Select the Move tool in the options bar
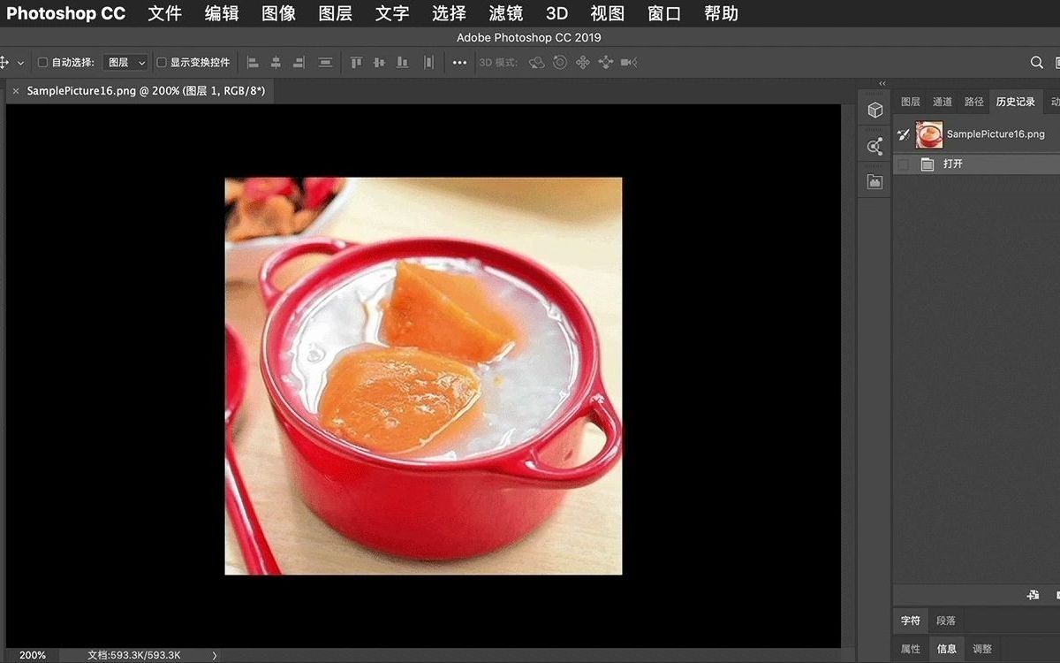Viewport: 1060px width, 663px height. coord(7,62)
